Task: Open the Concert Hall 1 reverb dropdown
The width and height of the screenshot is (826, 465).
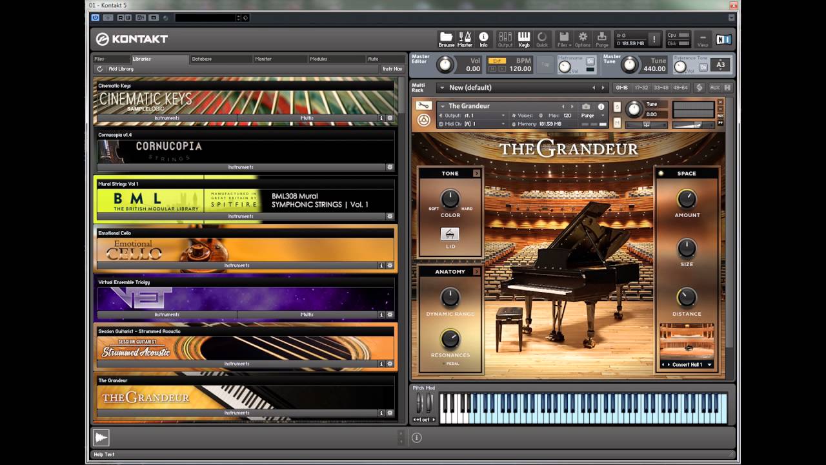Action: click(709, 365)
